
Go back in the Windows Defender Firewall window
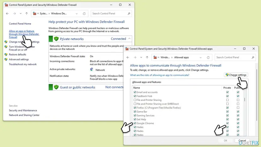tap(7, 14)
